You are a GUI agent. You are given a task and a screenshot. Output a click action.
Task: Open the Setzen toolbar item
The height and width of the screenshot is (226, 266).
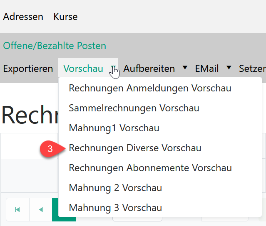[252, 69]
